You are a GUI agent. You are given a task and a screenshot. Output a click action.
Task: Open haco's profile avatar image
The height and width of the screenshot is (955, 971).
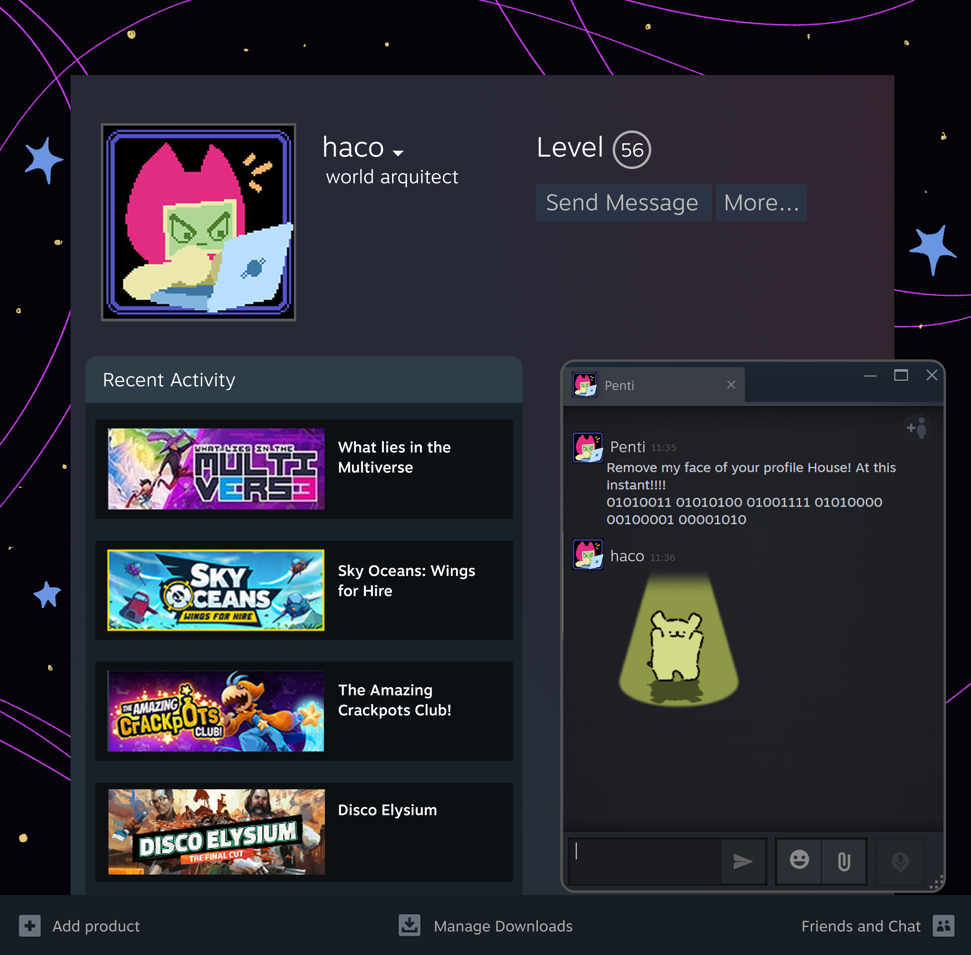(x=198, y=222)
